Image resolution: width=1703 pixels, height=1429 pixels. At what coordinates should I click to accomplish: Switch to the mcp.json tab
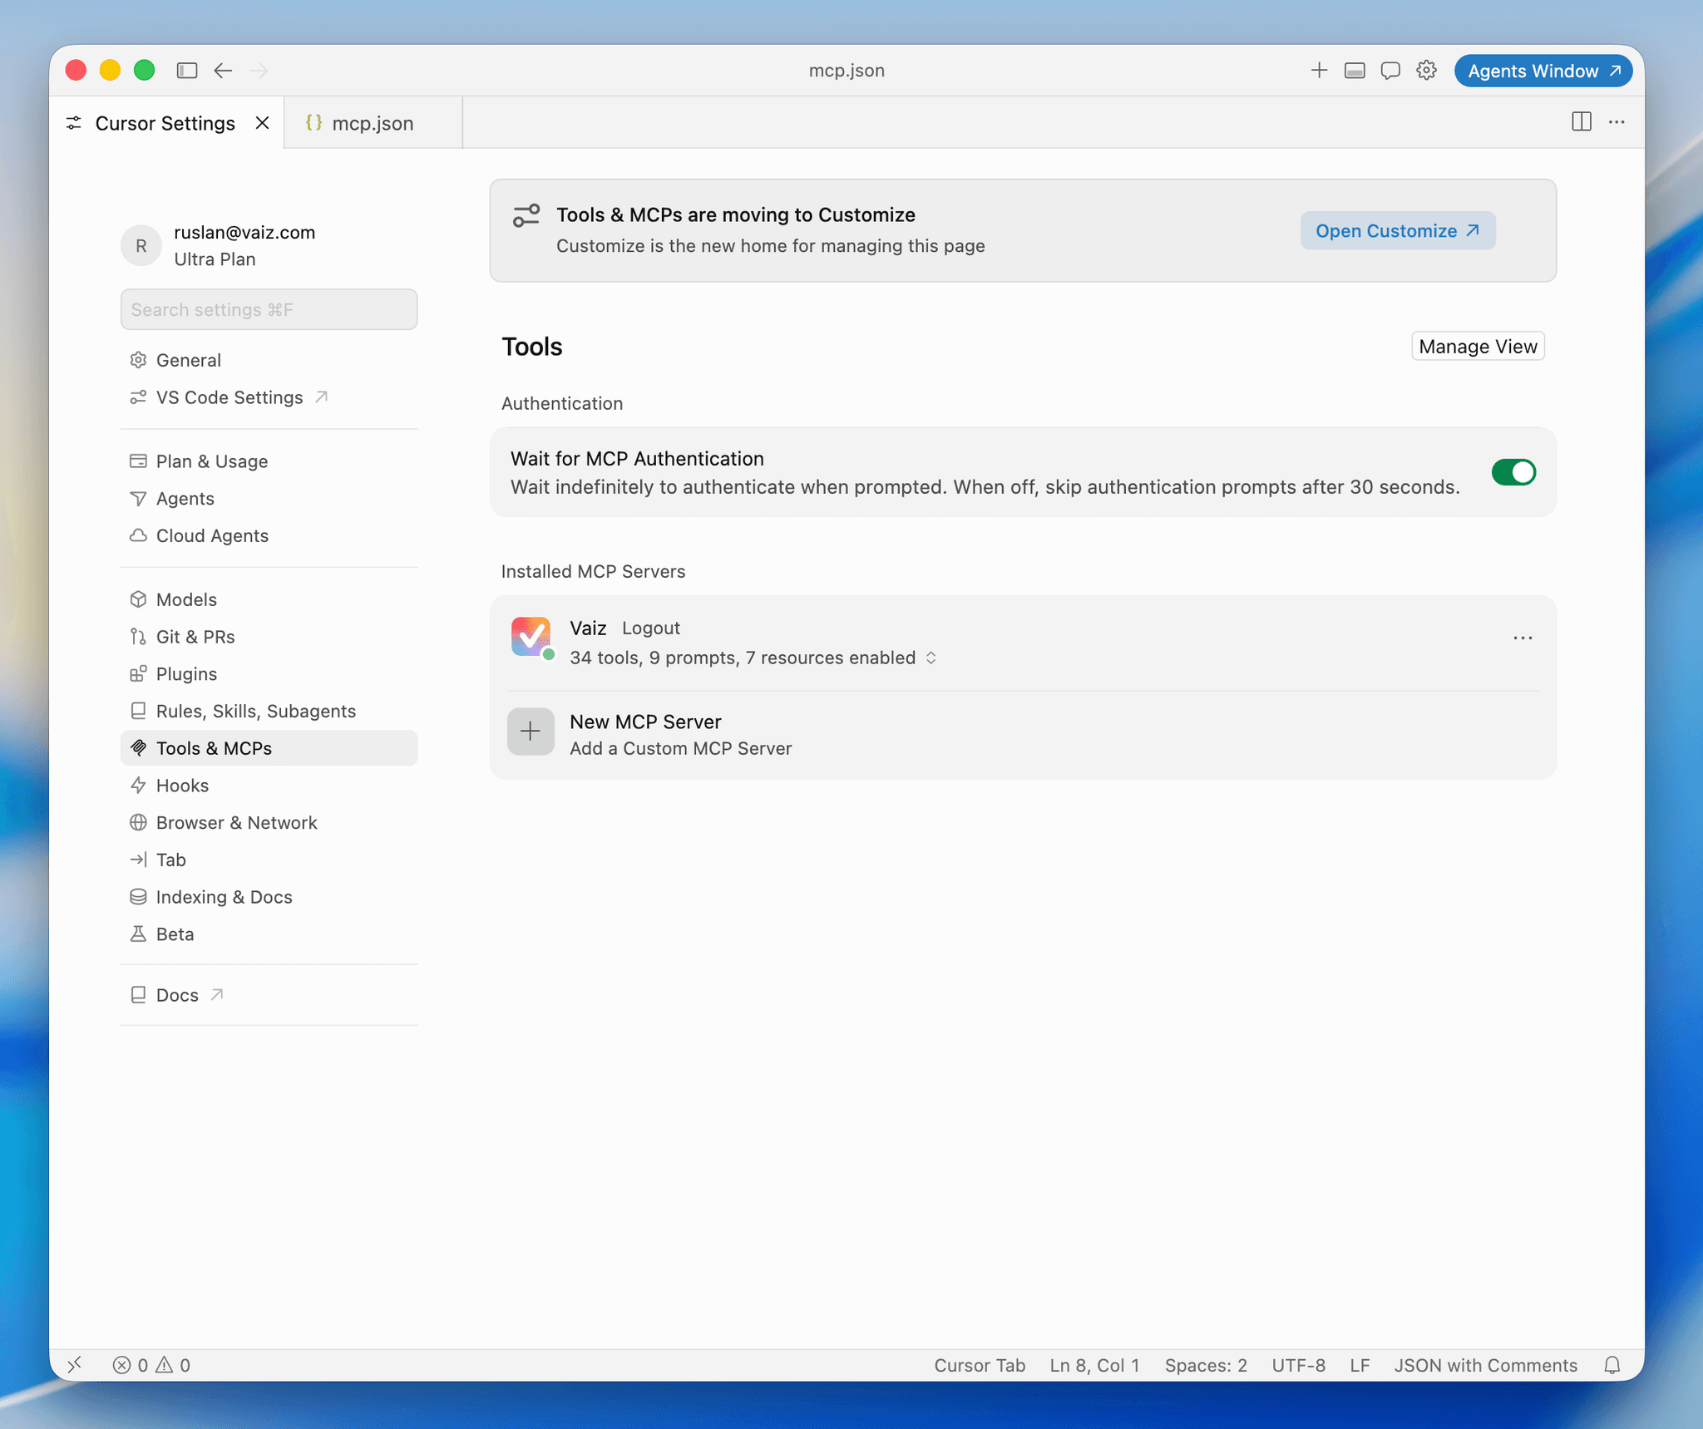[x=373, y=123]
